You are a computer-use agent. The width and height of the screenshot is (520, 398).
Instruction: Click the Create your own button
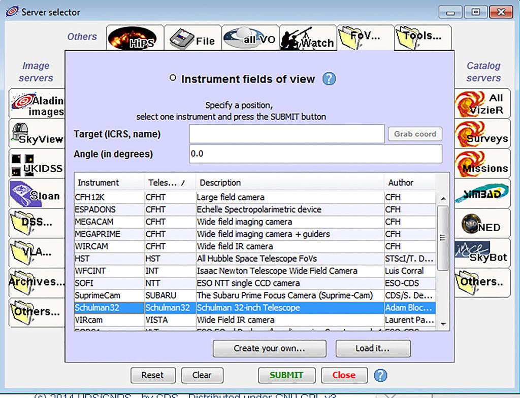[269, 348]
